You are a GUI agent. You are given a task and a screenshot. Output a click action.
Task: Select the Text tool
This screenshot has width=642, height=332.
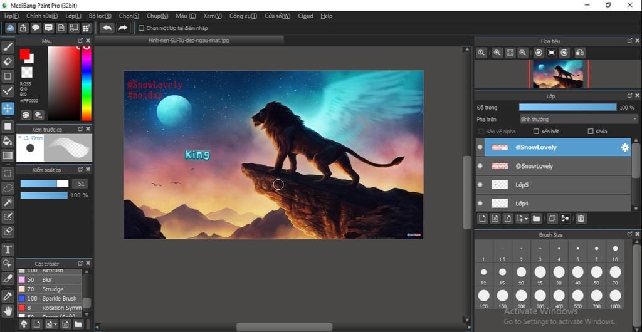click(x=8, y=249)
